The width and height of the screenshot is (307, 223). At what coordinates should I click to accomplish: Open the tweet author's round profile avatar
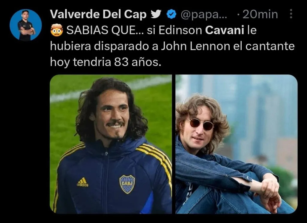[26, 25]
